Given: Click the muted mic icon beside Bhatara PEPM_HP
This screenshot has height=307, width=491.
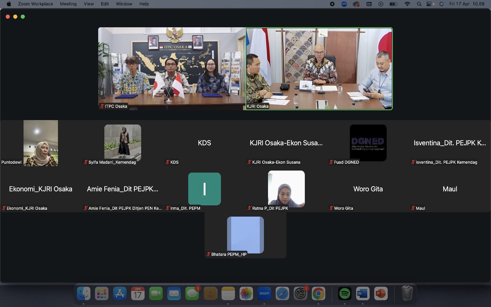Looking at the screenshot, I should pos(208,254).
